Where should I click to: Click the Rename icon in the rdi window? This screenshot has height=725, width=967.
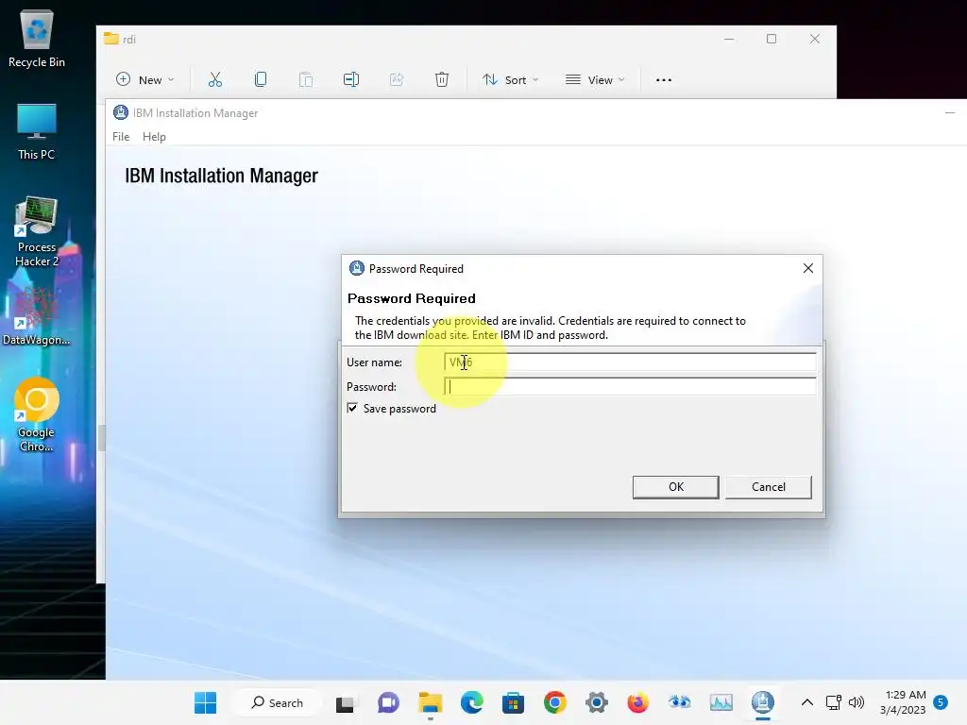pyautogui.click(x=351, y=79)
